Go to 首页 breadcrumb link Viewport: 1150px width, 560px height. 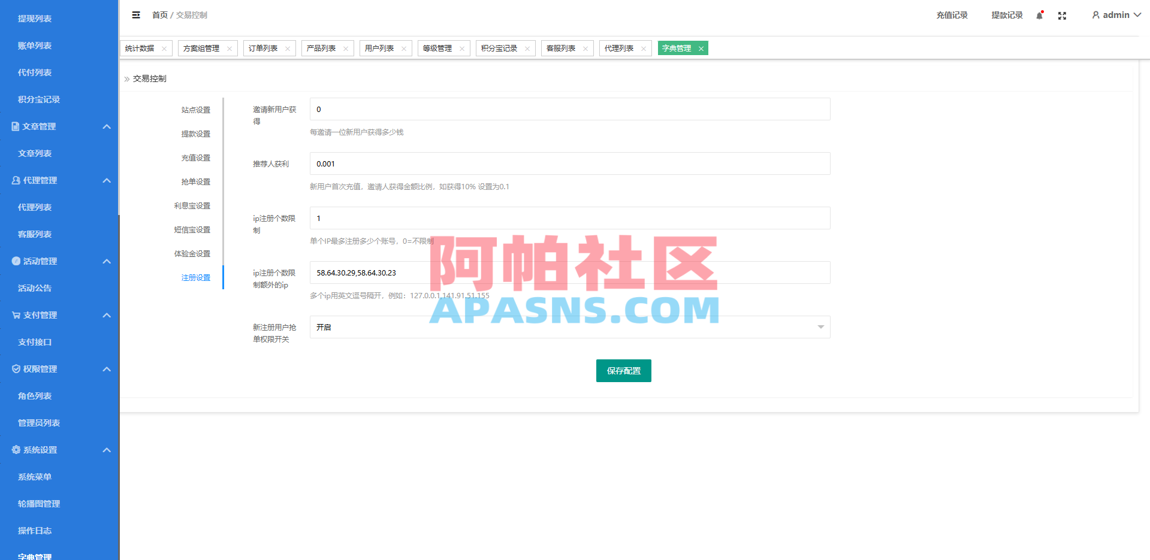[x=160, y=15]
